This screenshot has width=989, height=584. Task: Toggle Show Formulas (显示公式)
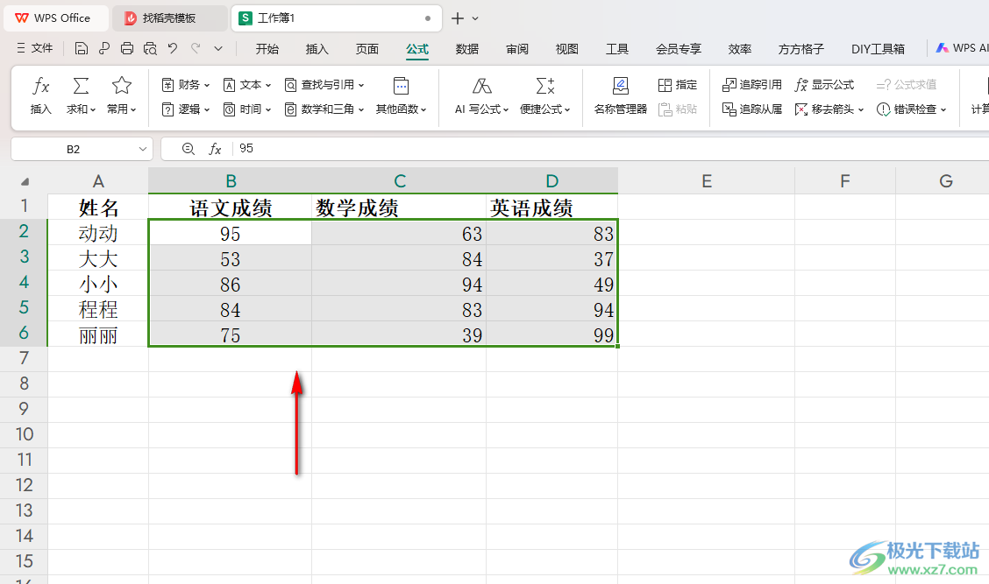[824, 84]
